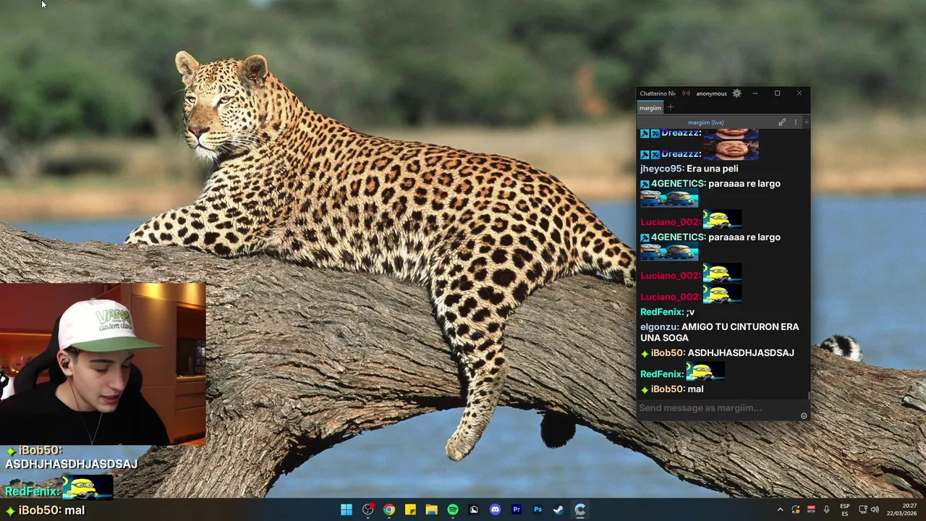Click the chat scrollbar in Chatterino
The width and height of the screenshot is (926, 521).
point(809,396)
